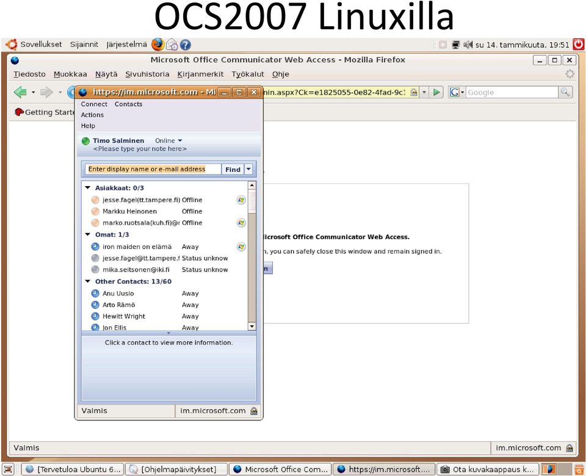Open the mail launcher icon in top panel

(x=172, y=45)
